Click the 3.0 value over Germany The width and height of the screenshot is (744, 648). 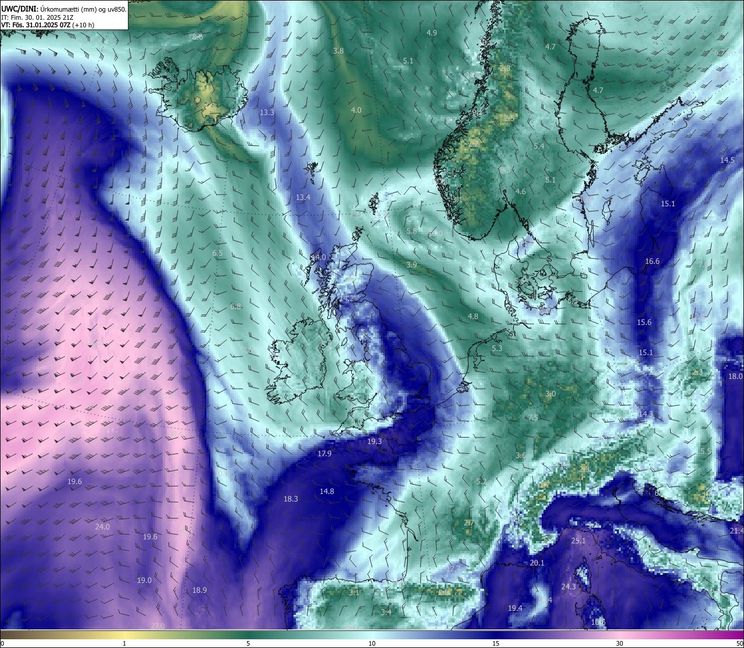coord(550,394)
